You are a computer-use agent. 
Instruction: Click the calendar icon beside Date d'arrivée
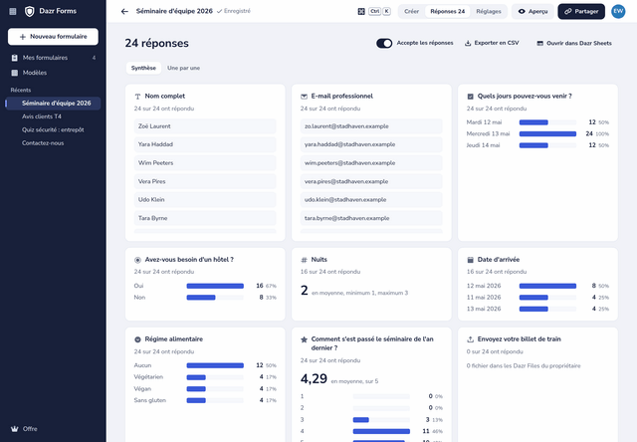[470, 260]
